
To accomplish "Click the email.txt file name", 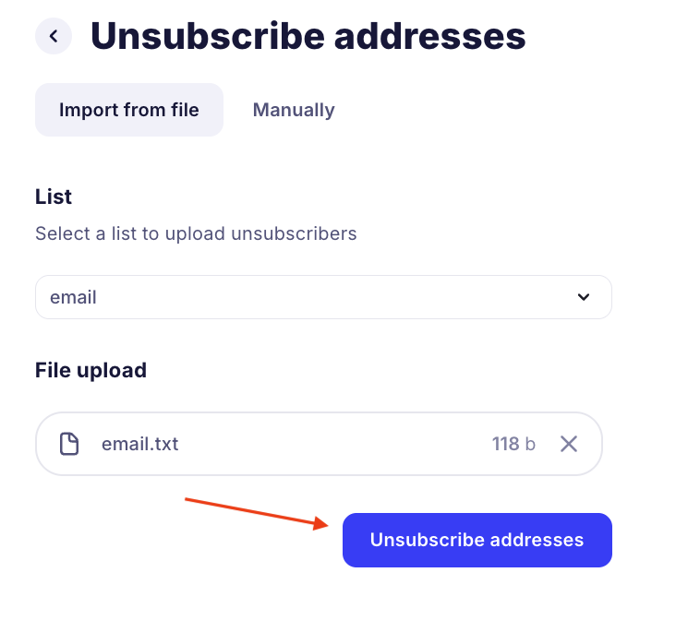I will (139, 444).
